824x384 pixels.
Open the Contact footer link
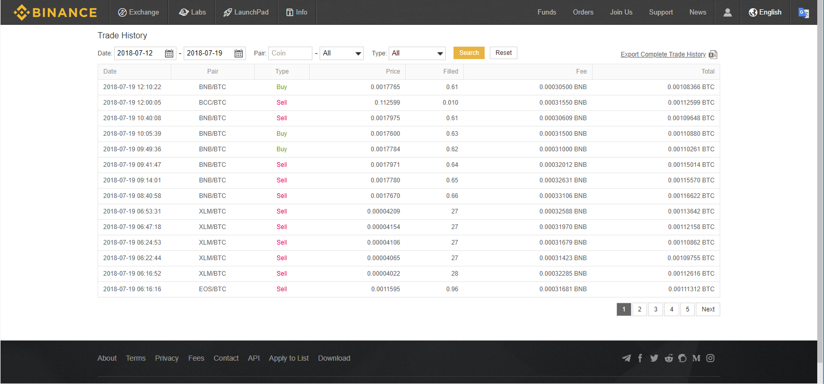click(226, 358)
